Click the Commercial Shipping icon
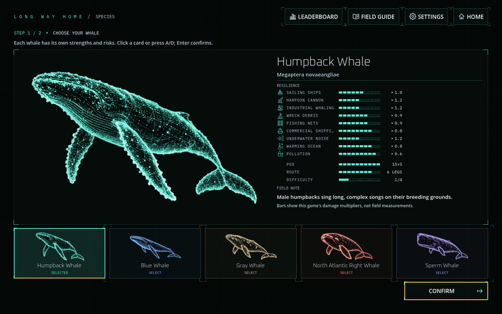 [x=280, y=131]
